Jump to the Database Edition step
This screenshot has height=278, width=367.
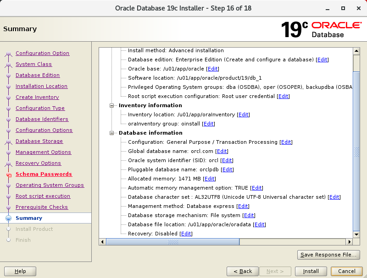click(38, 75)
